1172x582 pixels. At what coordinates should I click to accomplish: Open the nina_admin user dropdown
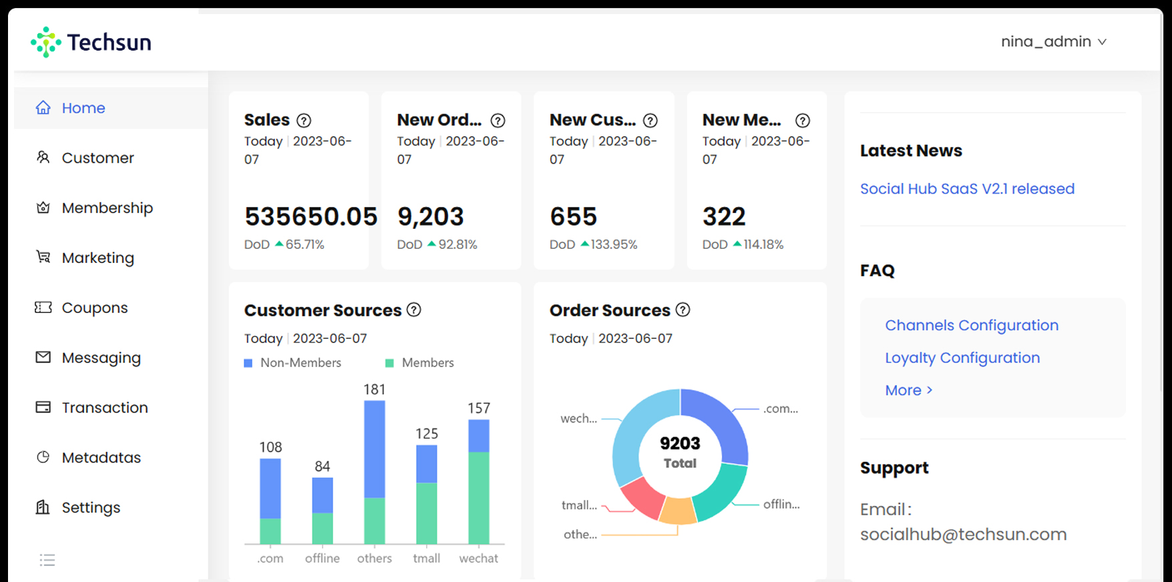pos(1053,41)
